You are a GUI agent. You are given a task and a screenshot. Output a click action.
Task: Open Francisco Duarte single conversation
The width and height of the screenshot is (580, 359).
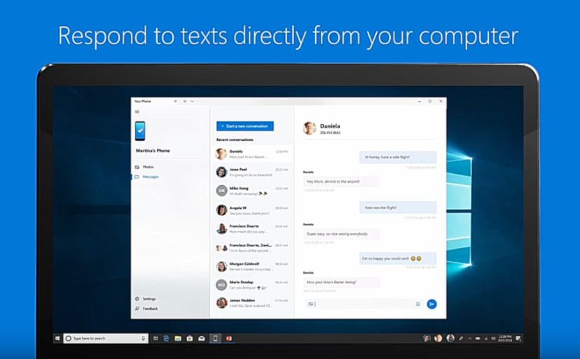[252, 229]
